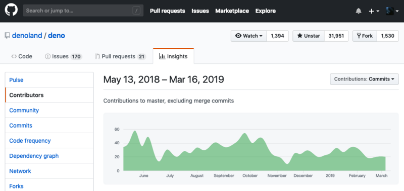Click the slash shortcut key icon in search
The image size is (404, 191).
(x=136, y=11)
